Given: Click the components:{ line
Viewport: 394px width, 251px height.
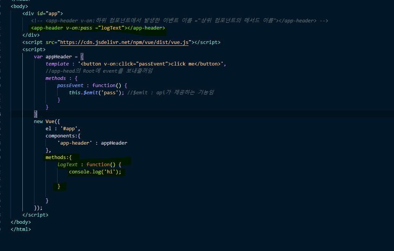Looking at the screenshot, I should 63,136.
